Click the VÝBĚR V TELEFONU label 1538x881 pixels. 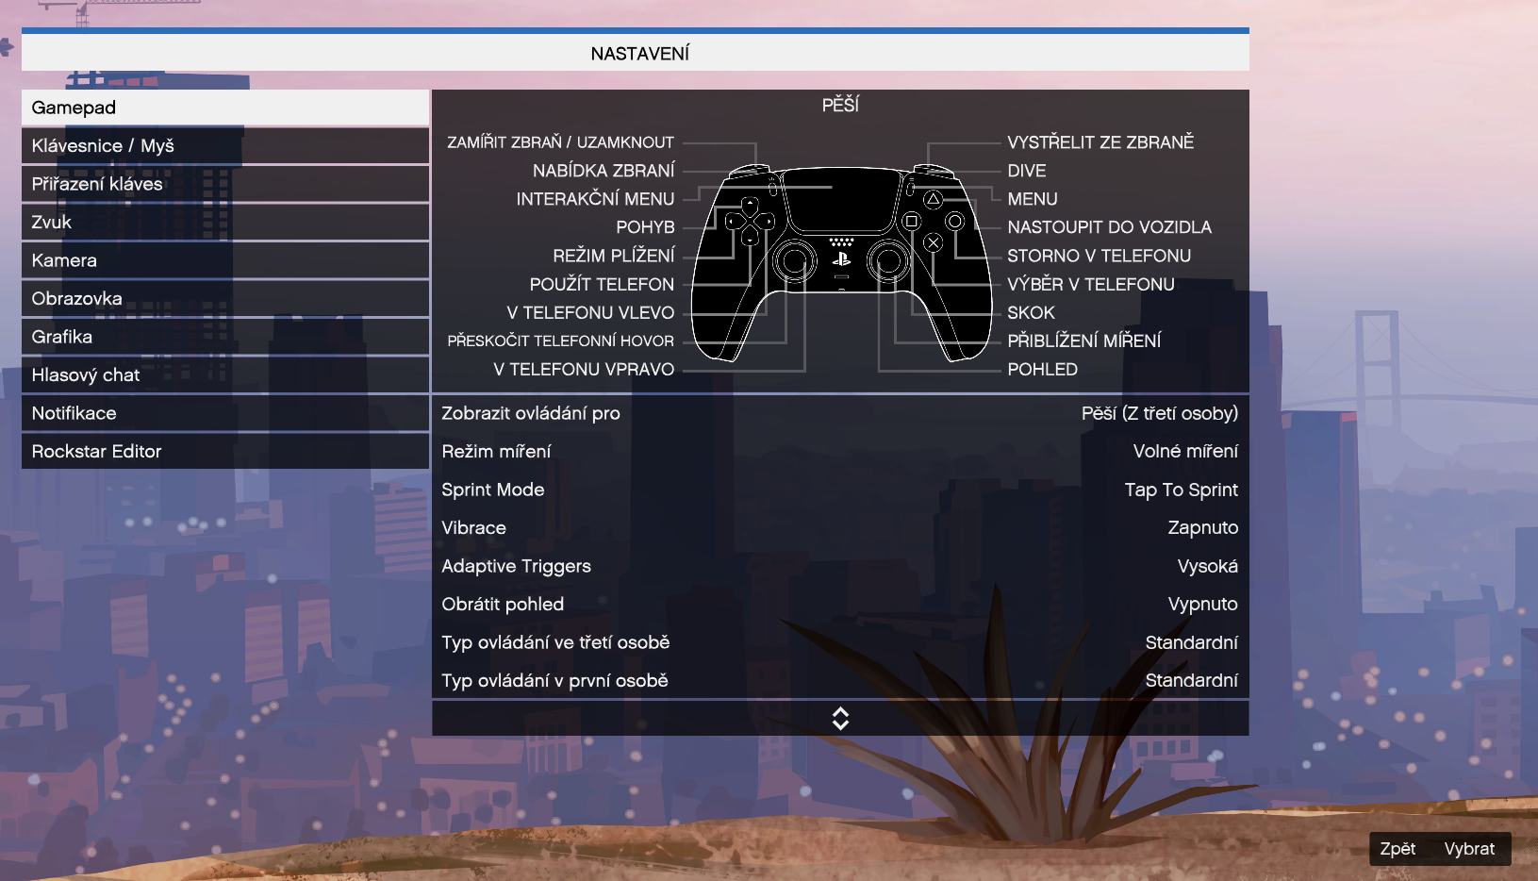click(1091, 284)
